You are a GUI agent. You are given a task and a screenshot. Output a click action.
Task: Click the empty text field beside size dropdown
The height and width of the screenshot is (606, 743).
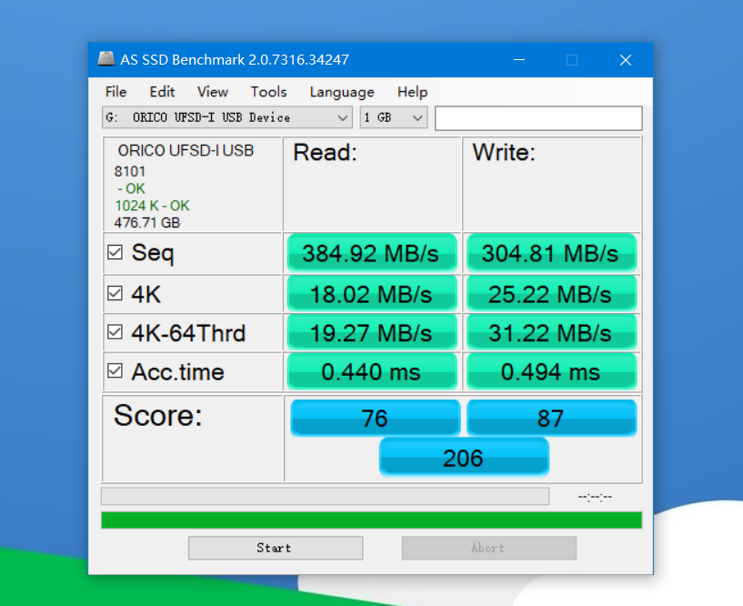[x=538, y=118]
